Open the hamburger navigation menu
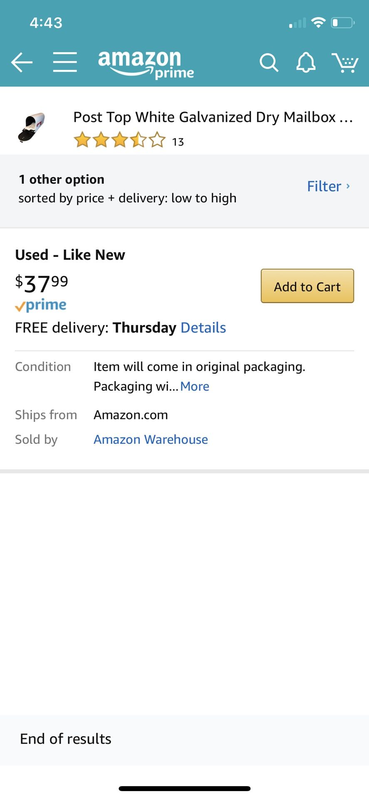Image resolution: width=369 pixels, height=799 pixels. click(x=64, y=62)
